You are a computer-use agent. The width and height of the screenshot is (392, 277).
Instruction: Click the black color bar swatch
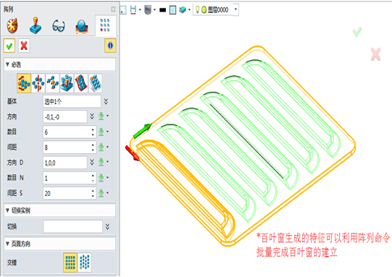(x=163, y=10)
